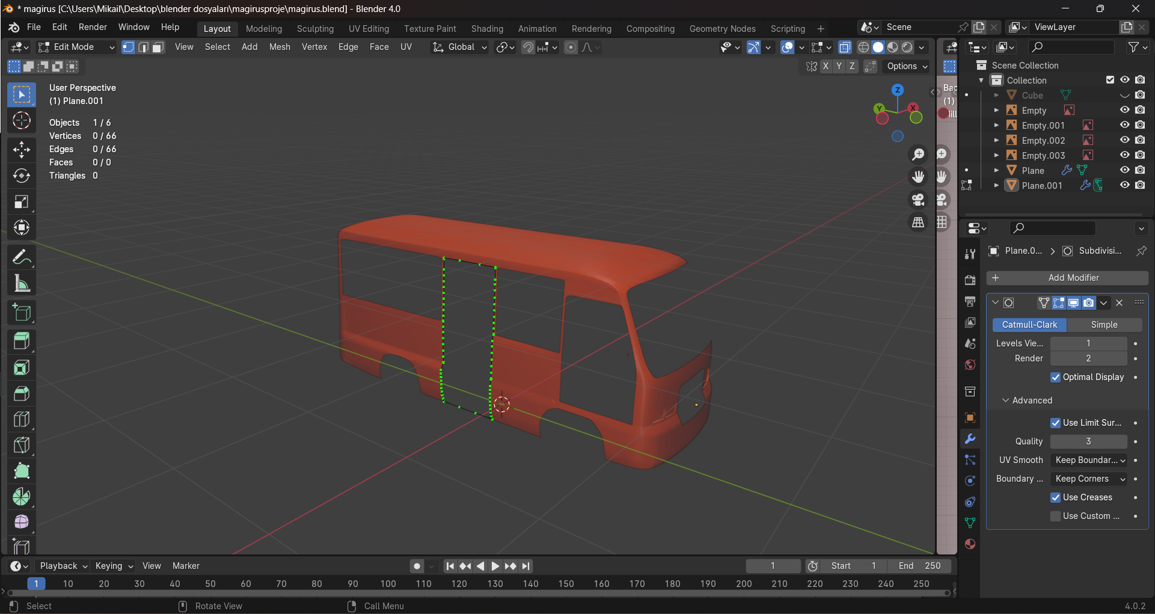Switch to edge select mode

coord(143,47)
